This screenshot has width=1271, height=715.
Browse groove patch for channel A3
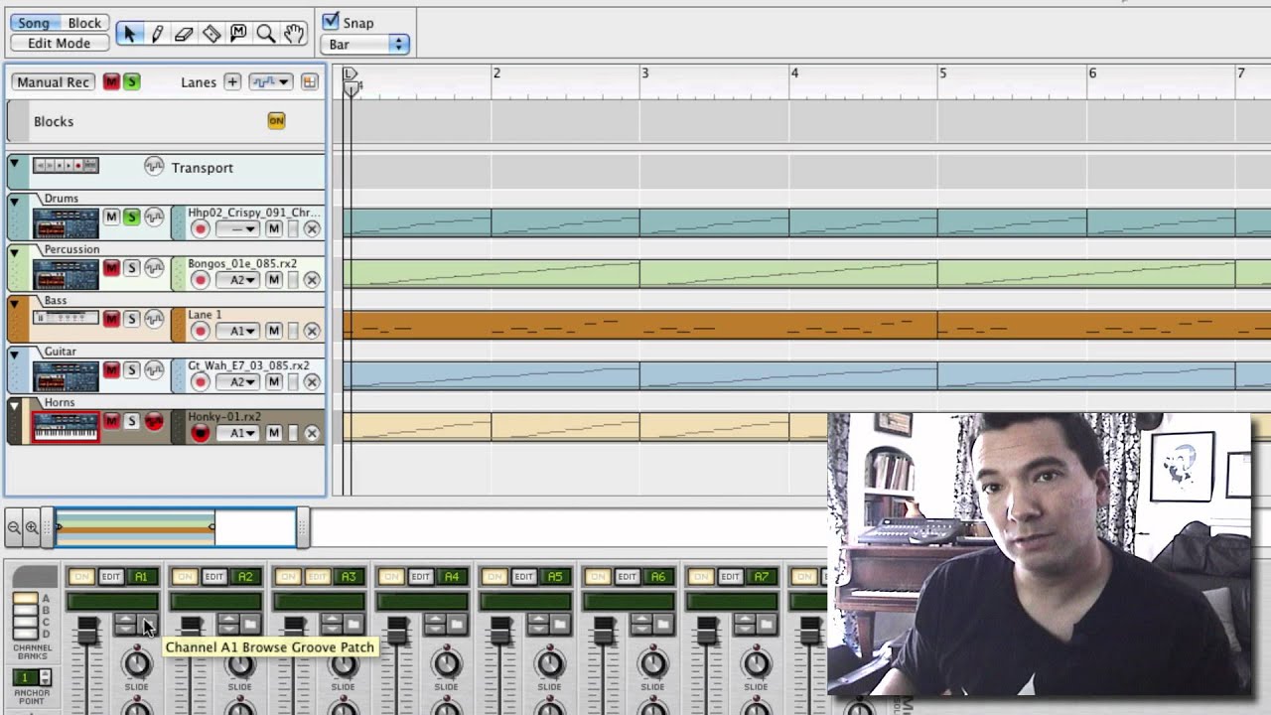tap(353, 624)
